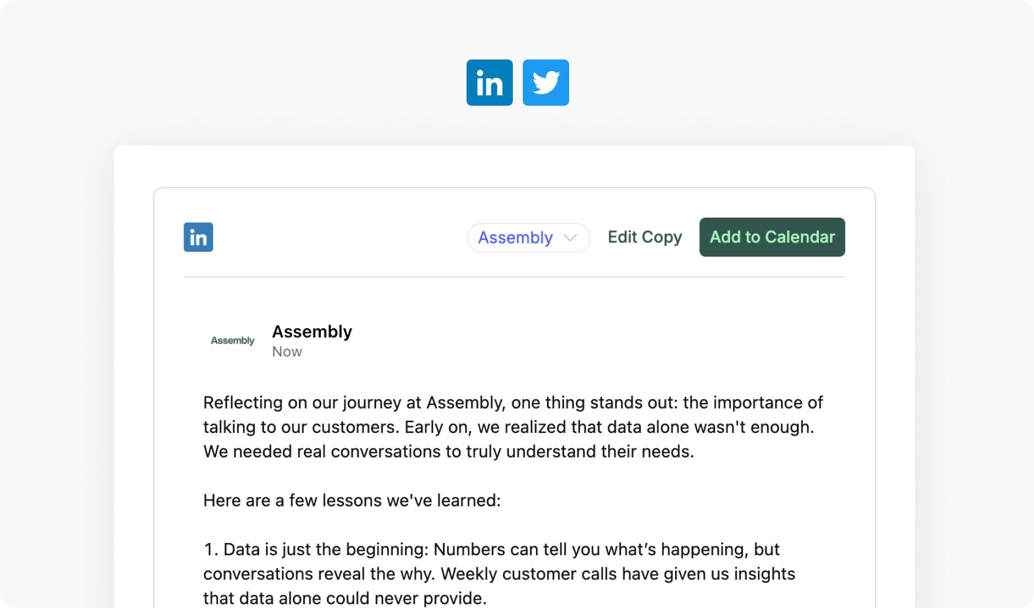Click the Add to Calendar button
The width and height of the screenshot is (1034, 608).
(772, 237)
